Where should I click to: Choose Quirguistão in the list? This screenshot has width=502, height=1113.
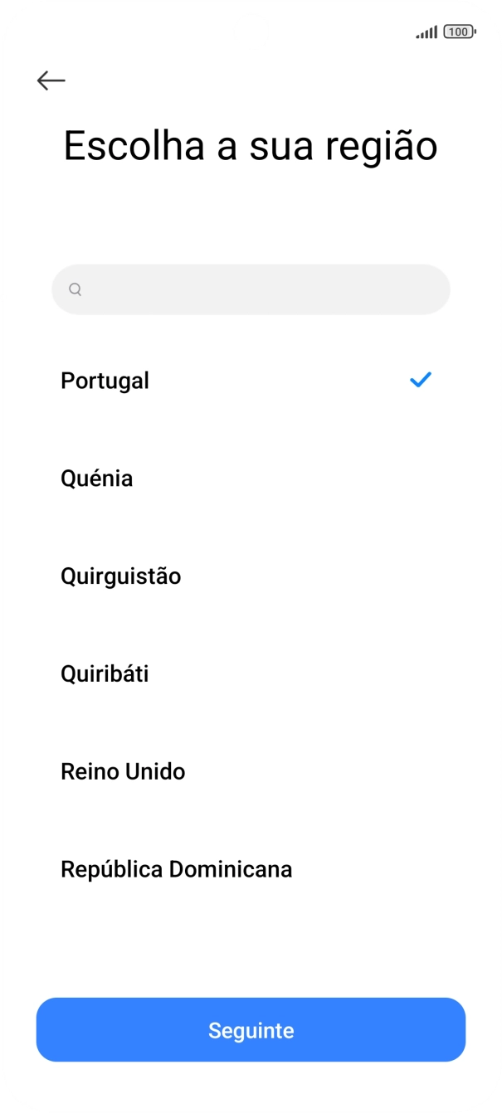click(x=120, y=576)
